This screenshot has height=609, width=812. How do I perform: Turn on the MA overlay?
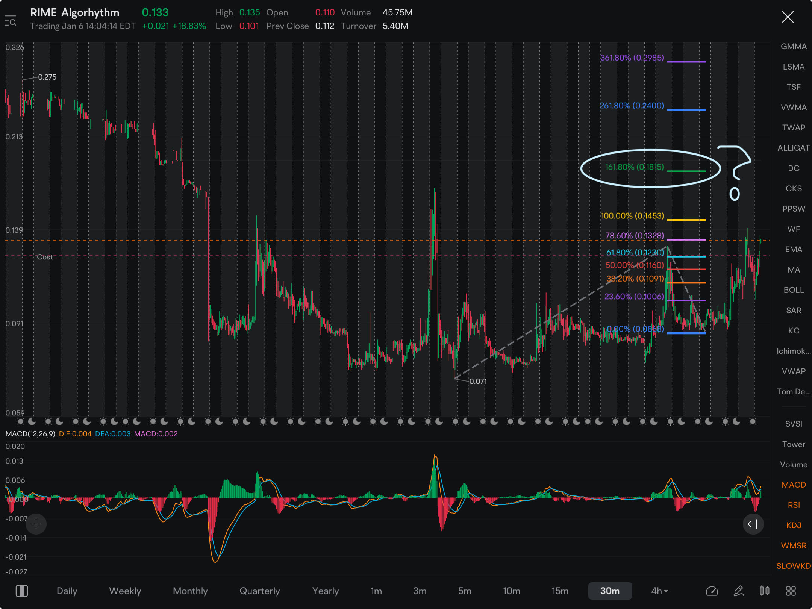(x=794, y=270)
